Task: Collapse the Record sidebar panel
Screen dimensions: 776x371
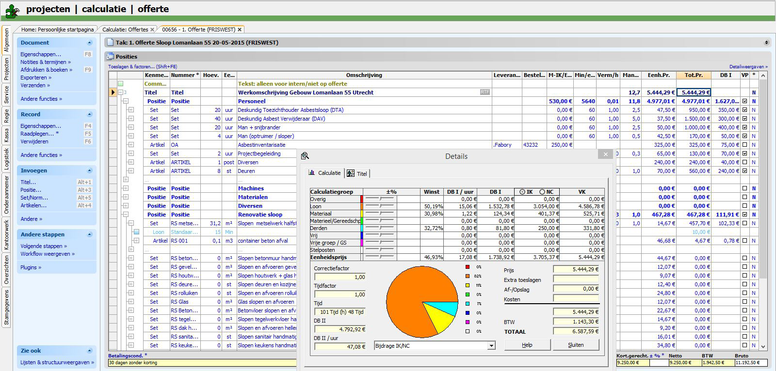Action: coord(89,114)
